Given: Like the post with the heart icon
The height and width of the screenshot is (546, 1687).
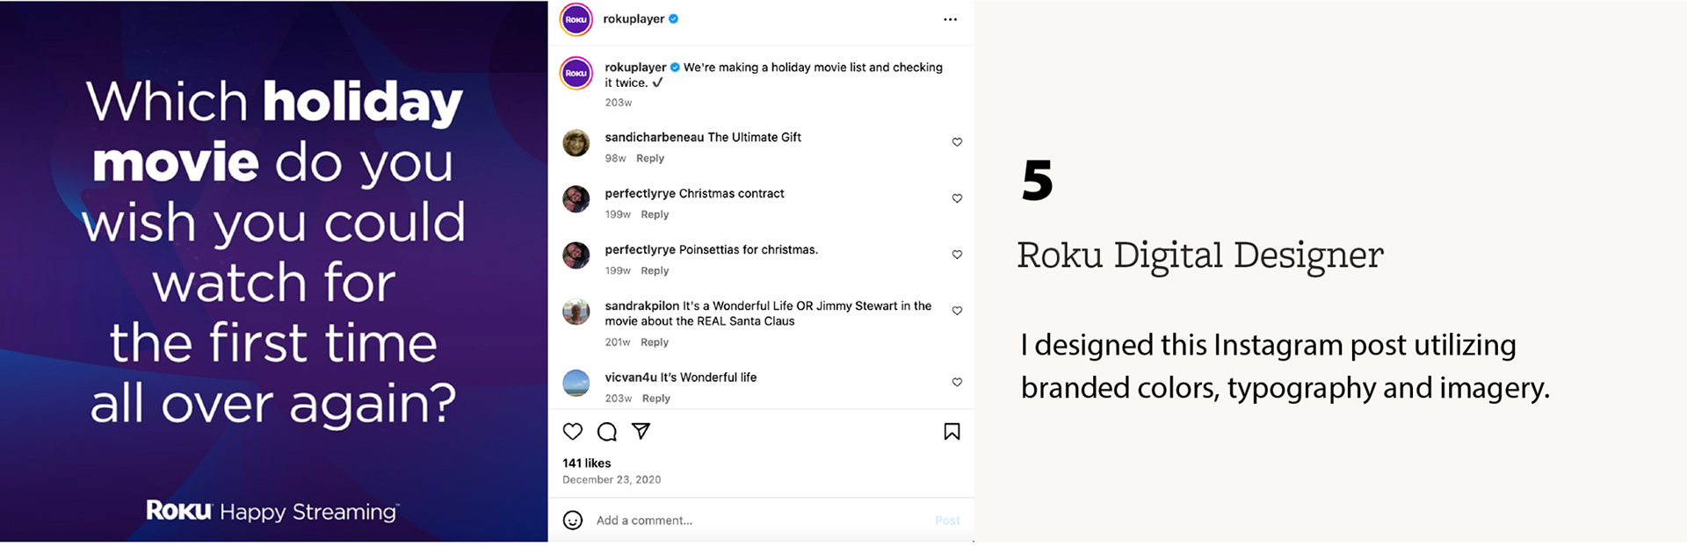Looking at the screenshot, I should coord(573,431).
